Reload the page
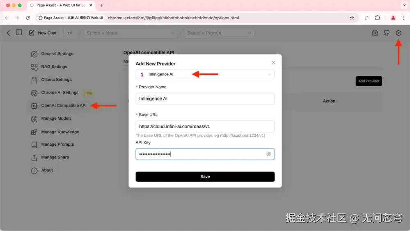410x231 pixels. (x=28, y=18)
